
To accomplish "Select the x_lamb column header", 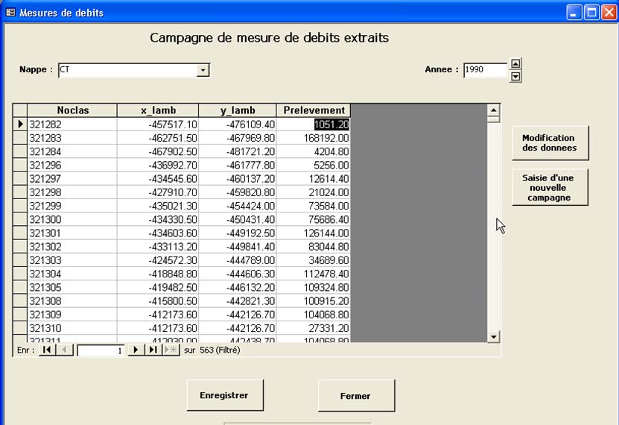I will [x=157, y=110].
